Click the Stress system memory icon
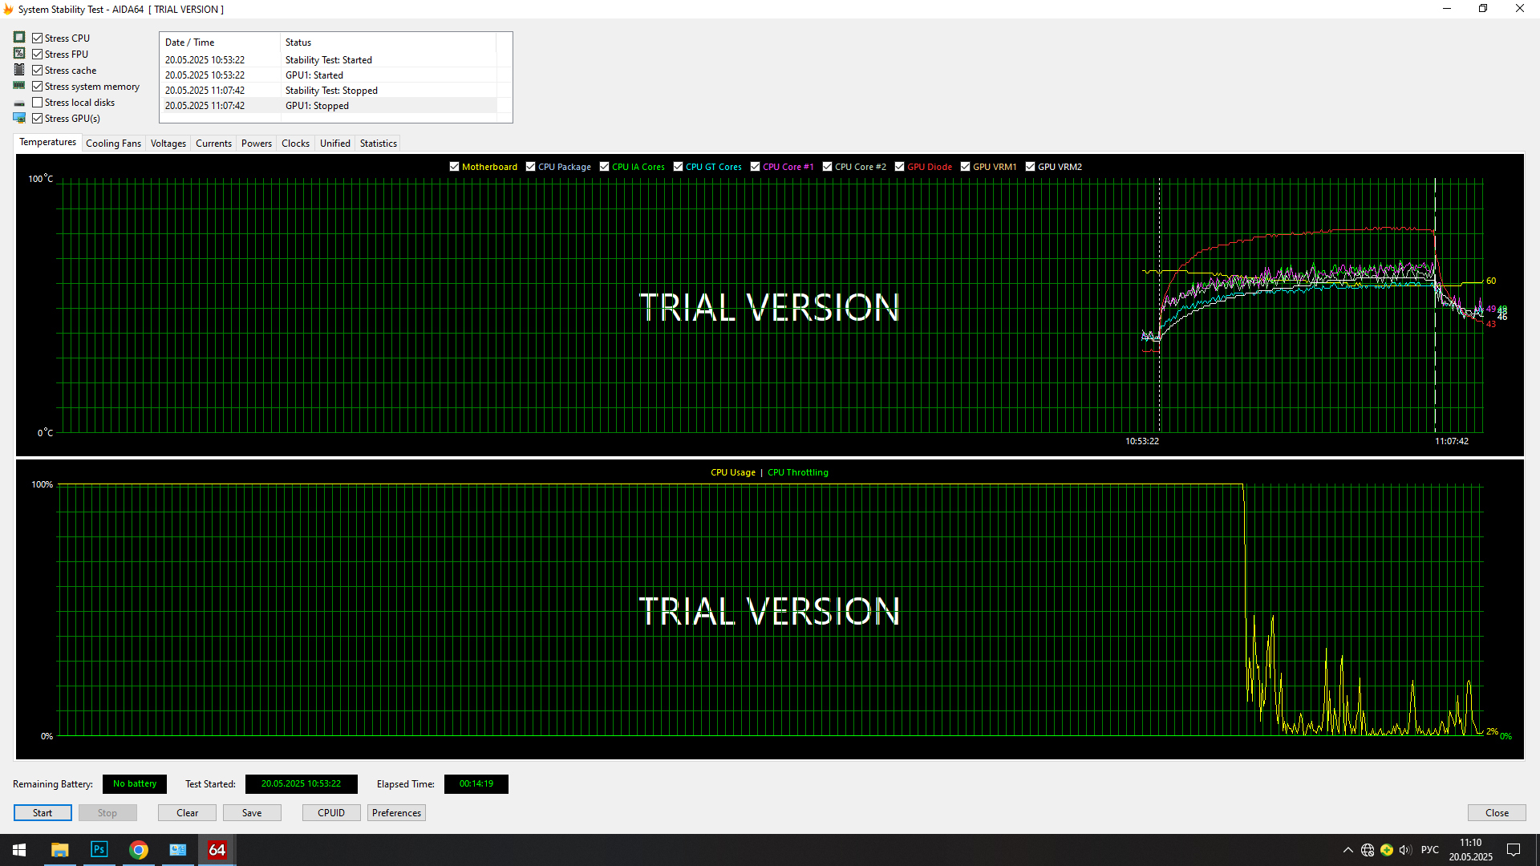The image size is (1540, 866). coord(19,86)
